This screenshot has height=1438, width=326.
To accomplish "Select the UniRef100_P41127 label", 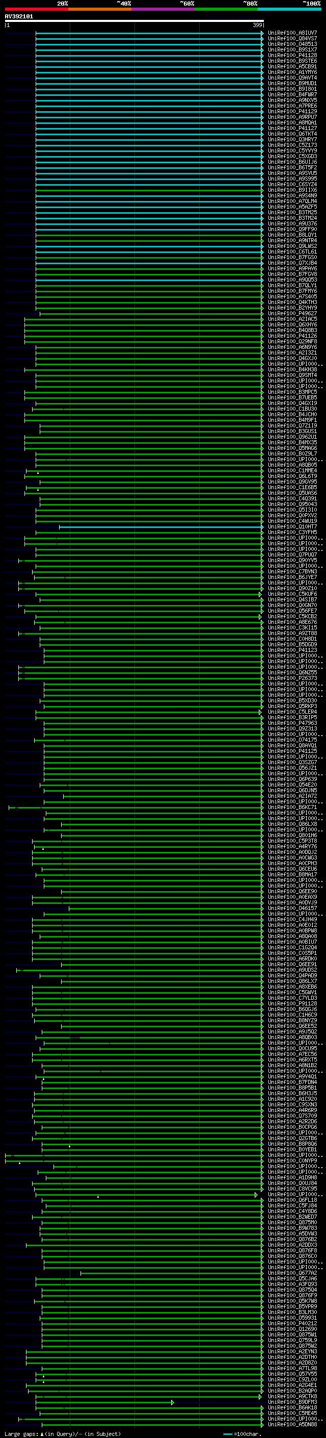I will (292, 129).
